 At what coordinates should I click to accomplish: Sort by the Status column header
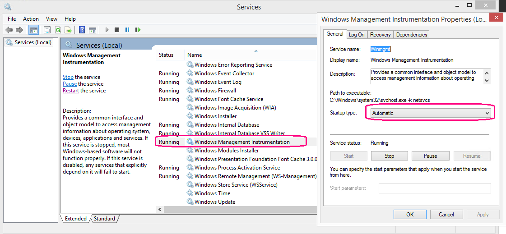click(166, 55)
